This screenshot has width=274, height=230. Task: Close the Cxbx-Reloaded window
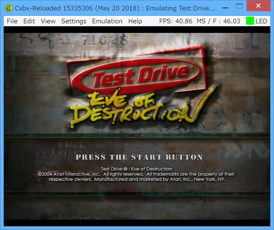pyautogui.click(x=258, y=6)
